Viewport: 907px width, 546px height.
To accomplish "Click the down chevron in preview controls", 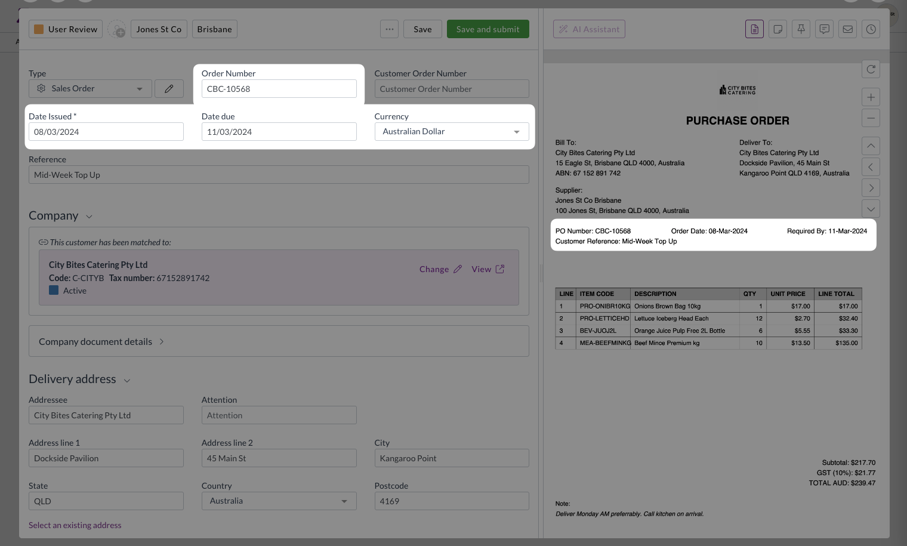I will click(871, 209).
